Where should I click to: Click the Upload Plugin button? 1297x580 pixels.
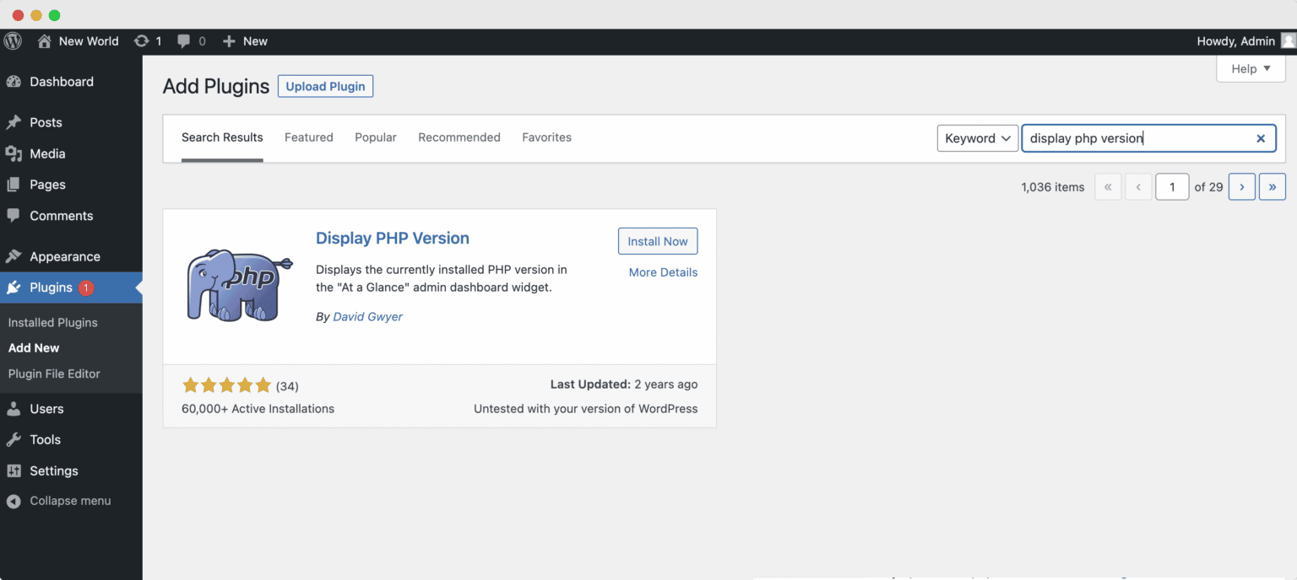[325, 85]
